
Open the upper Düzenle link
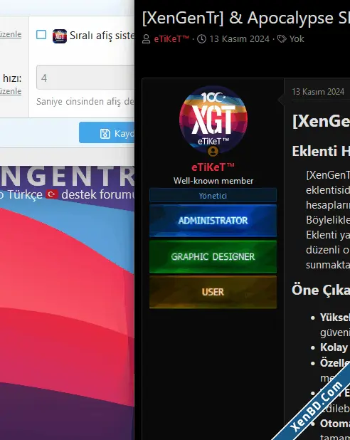point(11,34)
